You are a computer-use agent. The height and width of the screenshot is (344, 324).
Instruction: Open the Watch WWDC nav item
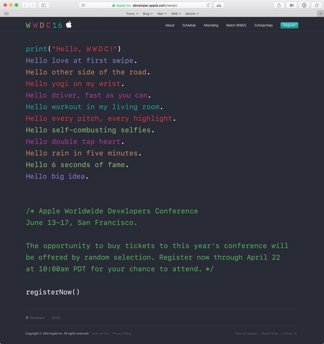236,25
